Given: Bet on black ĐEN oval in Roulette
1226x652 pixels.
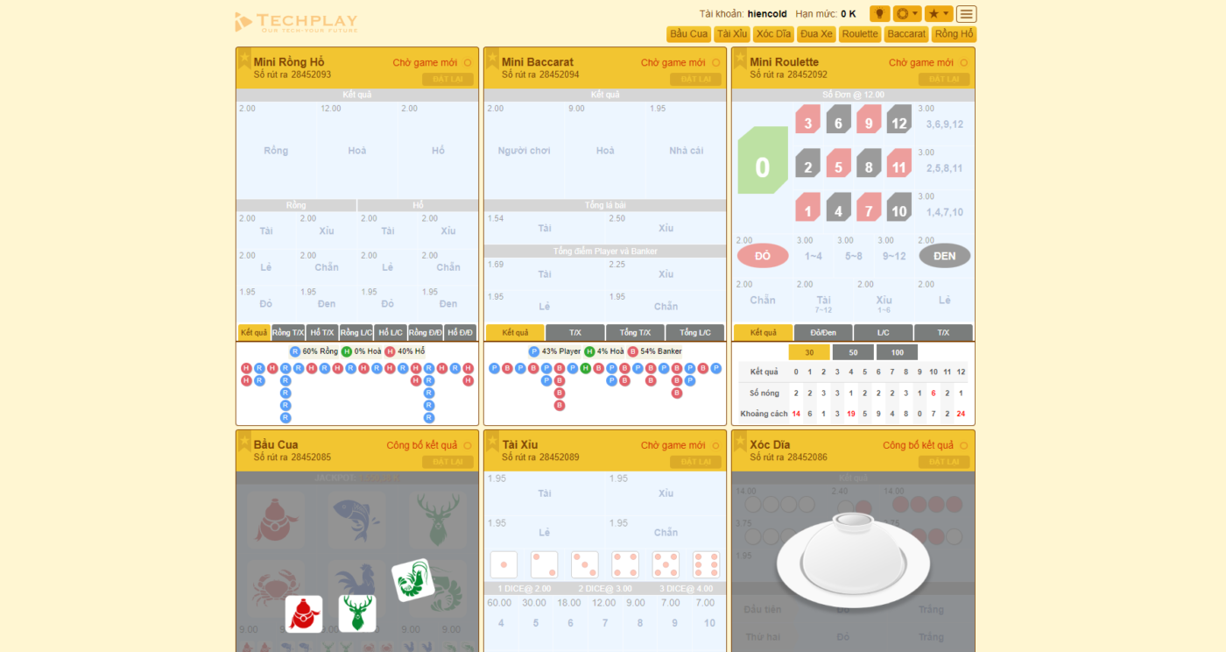Looking at the screenshot, I should 945,256.
